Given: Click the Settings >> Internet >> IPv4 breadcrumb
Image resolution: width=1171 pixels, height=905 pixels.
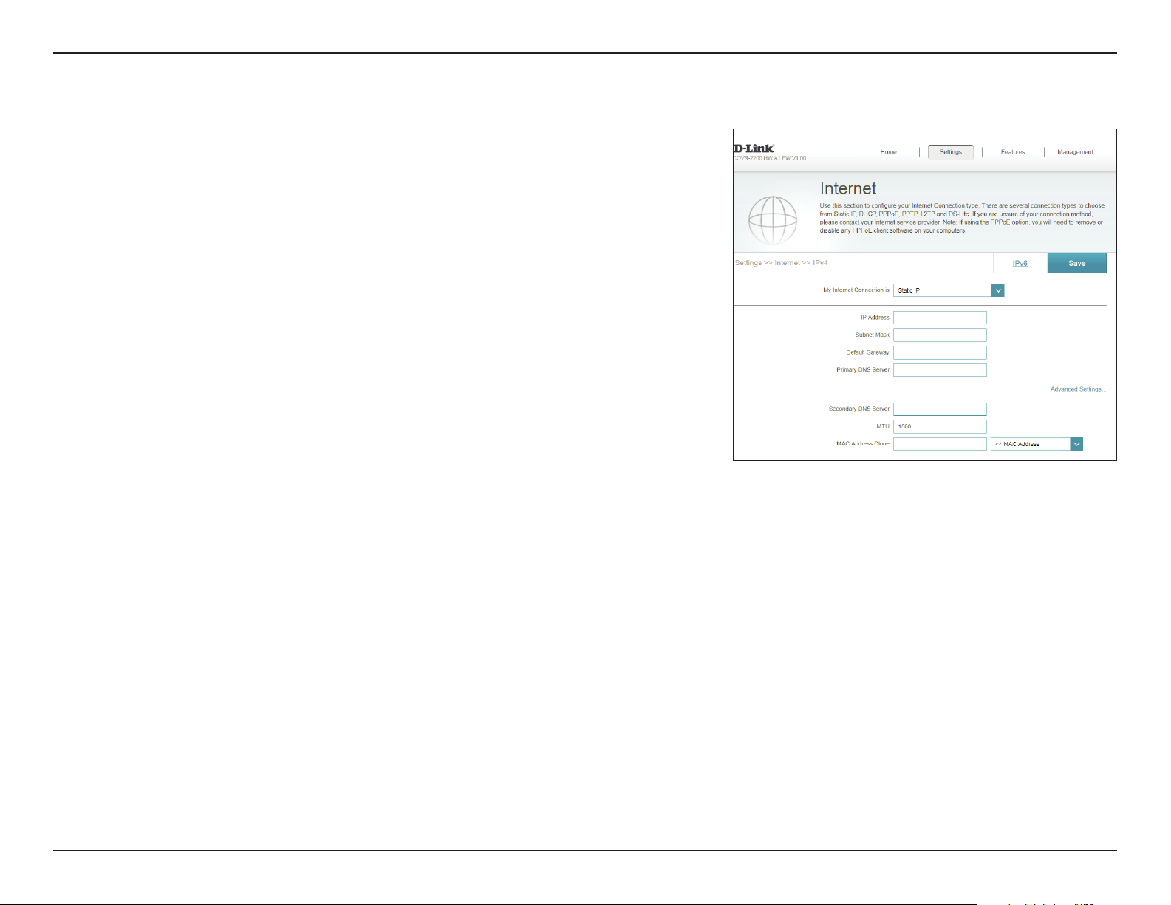Looking at the screenshot, I should click(x=781, y=263).
